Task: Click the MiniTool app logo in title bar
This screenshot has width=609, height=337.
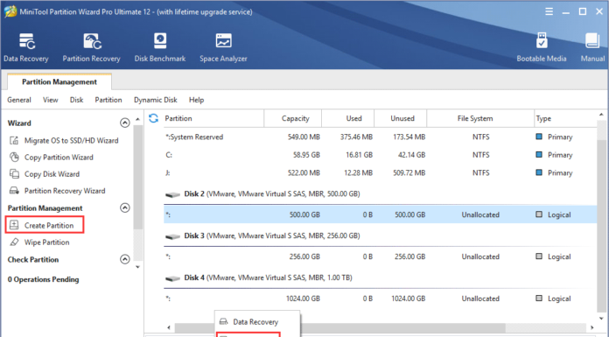Action: coord(10,11)
